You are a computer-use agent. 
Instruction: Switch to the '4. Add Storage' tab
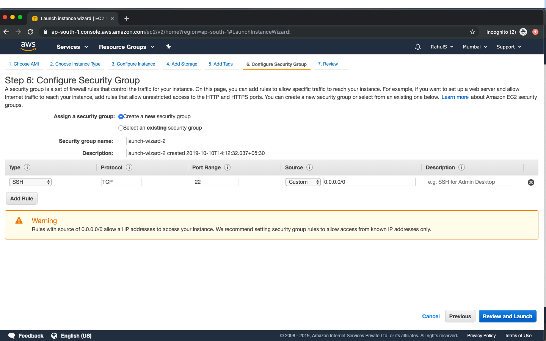click(x=182, y=64)
